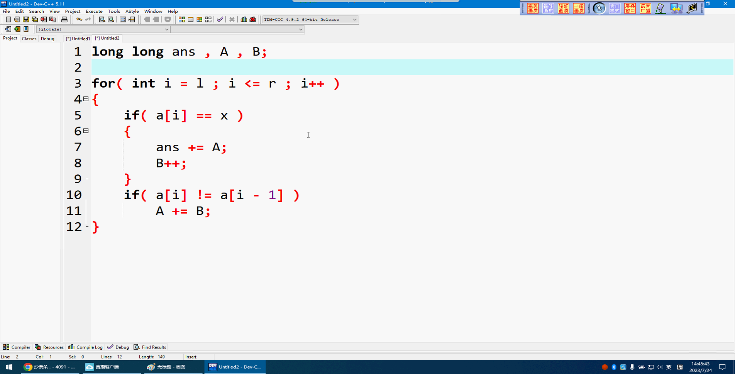This screenshot has height=374, width=735.
Task: Open the Resources bottom tab
Action: [49, 347]
